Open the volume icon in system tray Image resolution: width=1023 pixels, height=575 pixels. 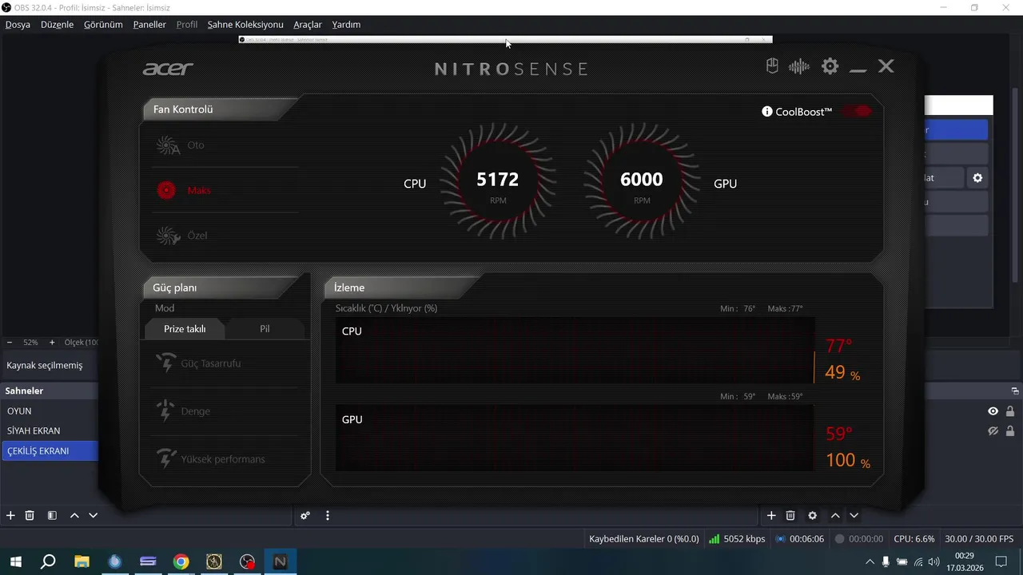[934, 562]
